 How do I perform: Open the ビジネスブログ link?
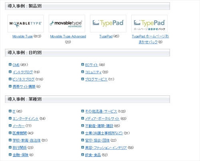[x=24, y=79]
